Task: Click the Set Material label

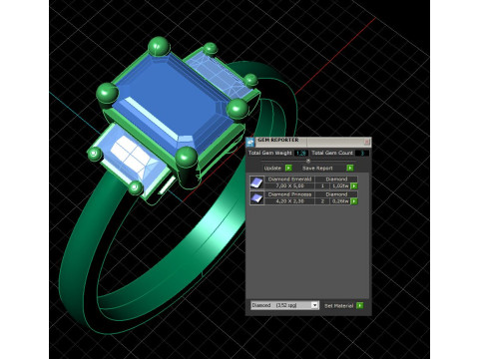Action: (338, 305)
